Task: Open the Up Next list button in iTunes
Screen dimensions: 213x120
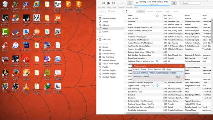Action: coord(174,3)
